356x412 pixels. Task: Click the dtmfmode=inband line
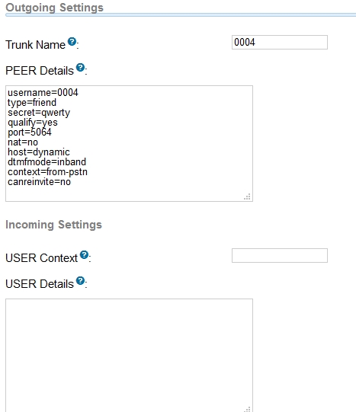[x=47, y=162]
